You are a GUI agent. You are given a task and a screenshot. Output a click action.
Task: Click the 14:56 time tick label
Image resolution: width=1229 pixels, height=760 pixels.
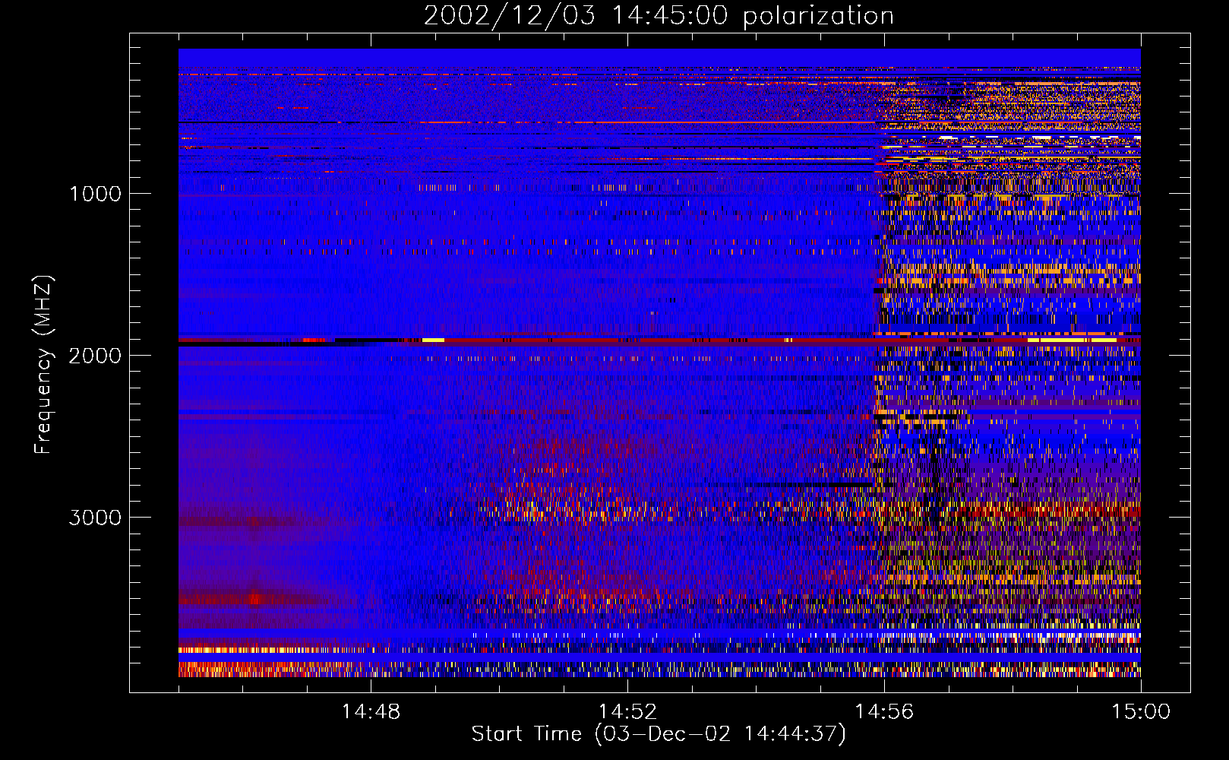click(x=884, y=712)
